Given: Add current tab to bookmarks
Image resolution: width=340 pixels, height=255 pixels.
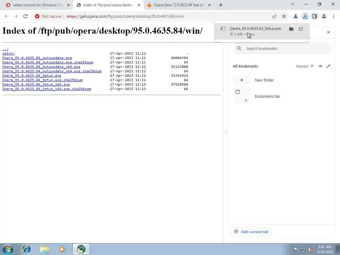Looking at the screenshot, I should [251, 232].
